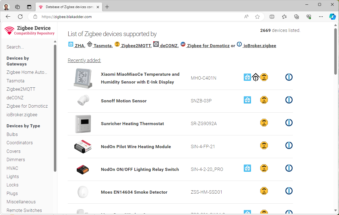Click the ZHA icon in Xiaomi MiaoMiaoCe row
The image size is (339, 215).
247,77
